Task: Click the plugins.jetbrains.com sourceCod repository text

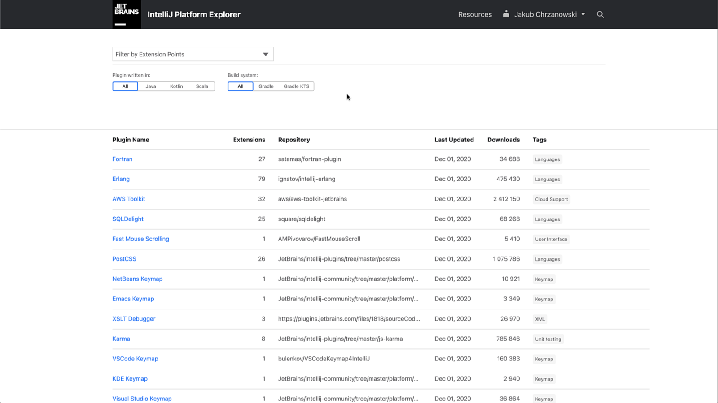Action: (349, 319)
